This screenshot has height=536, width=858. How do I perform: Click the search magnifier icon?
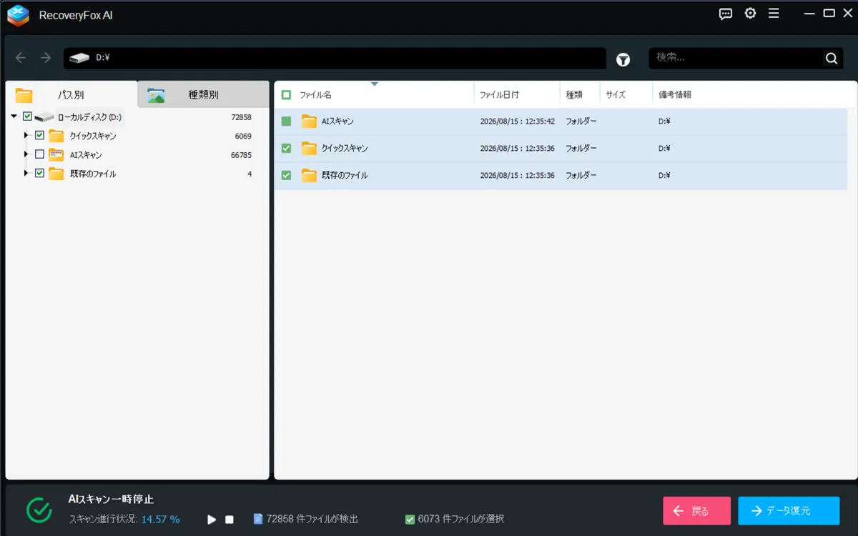point(831,59)
